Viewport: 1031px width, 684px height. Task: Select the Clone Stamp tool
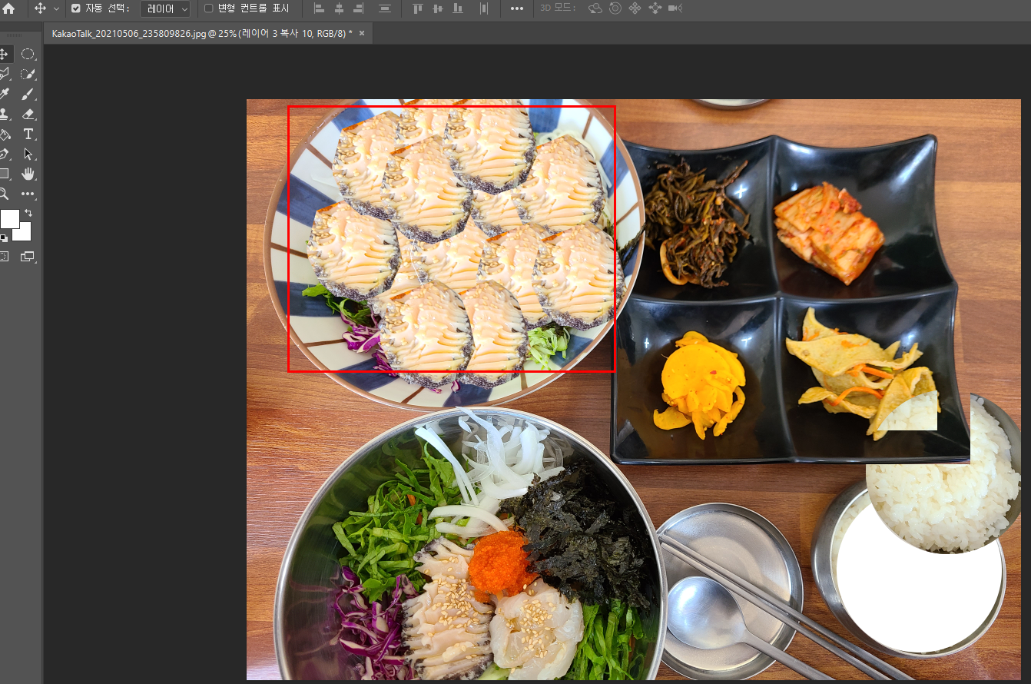[x=5, y=114]
